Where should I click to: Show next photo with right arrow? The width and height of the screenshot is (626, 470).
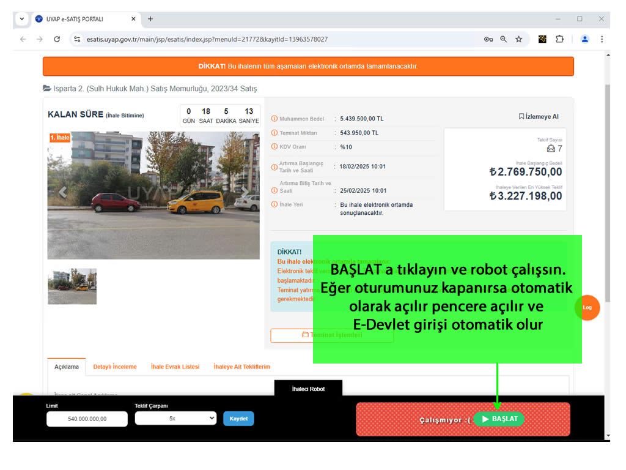coord(245,192)
